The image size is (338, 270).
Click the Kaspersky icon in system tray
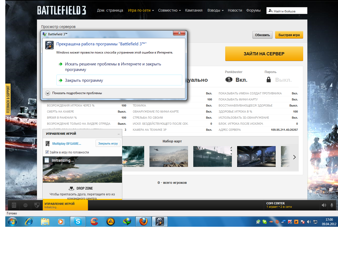coord(290,222)
